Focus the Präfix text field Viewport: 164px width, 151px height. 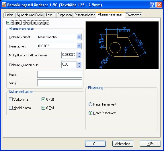tap(60, 74)
